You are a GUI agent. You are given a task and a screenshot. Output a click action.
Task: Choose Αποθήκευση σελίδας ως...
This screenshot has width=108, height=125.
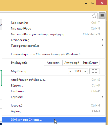(x=54, y=80)
